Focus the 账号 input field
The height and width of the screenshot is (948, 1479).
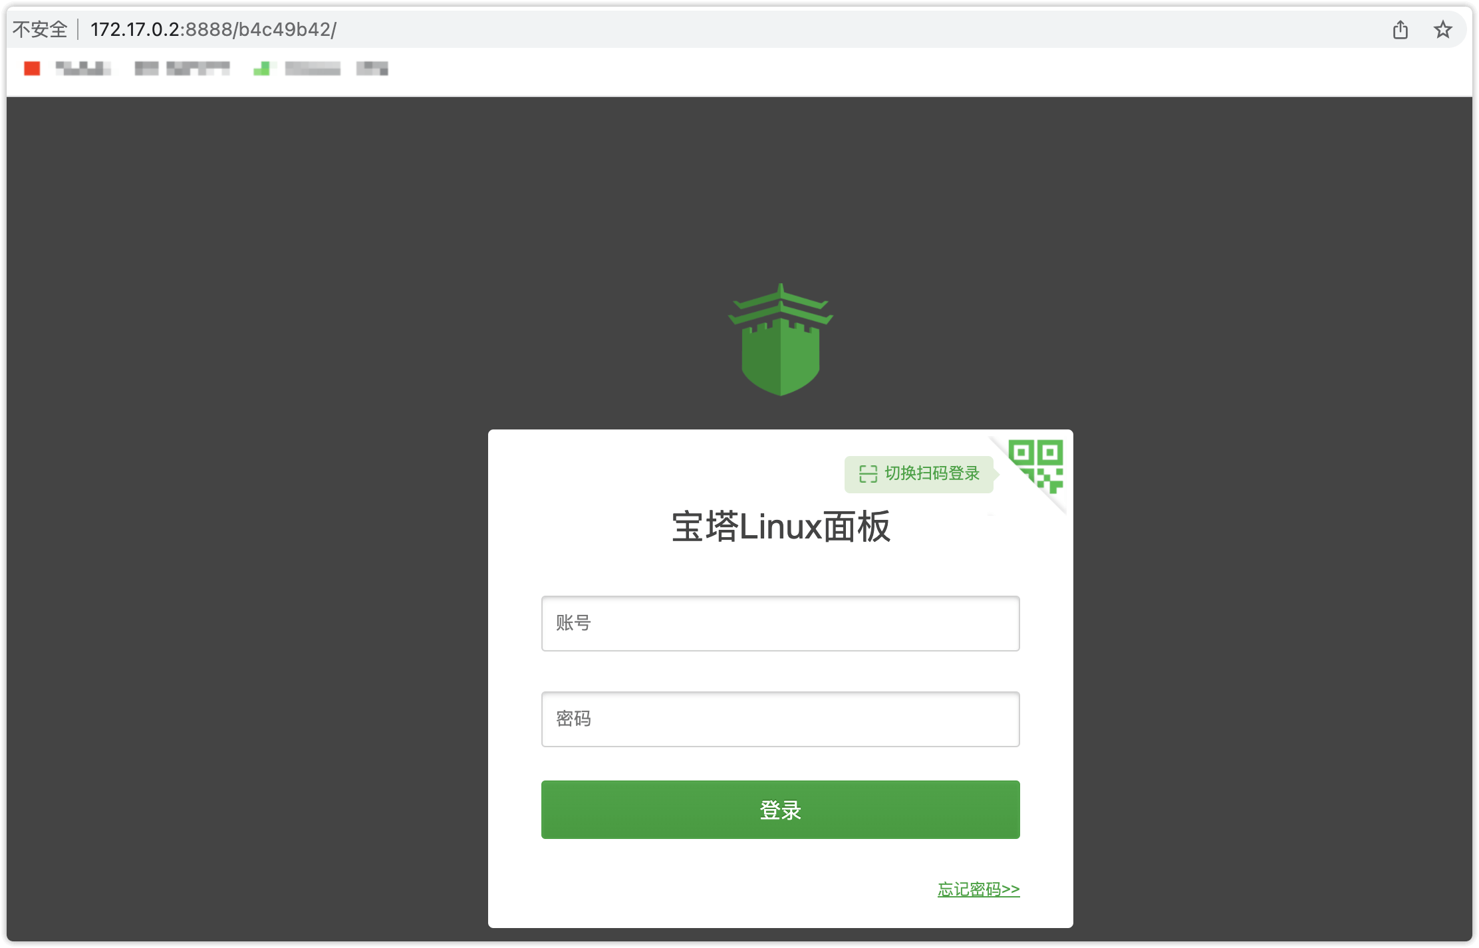pos(780,623)
